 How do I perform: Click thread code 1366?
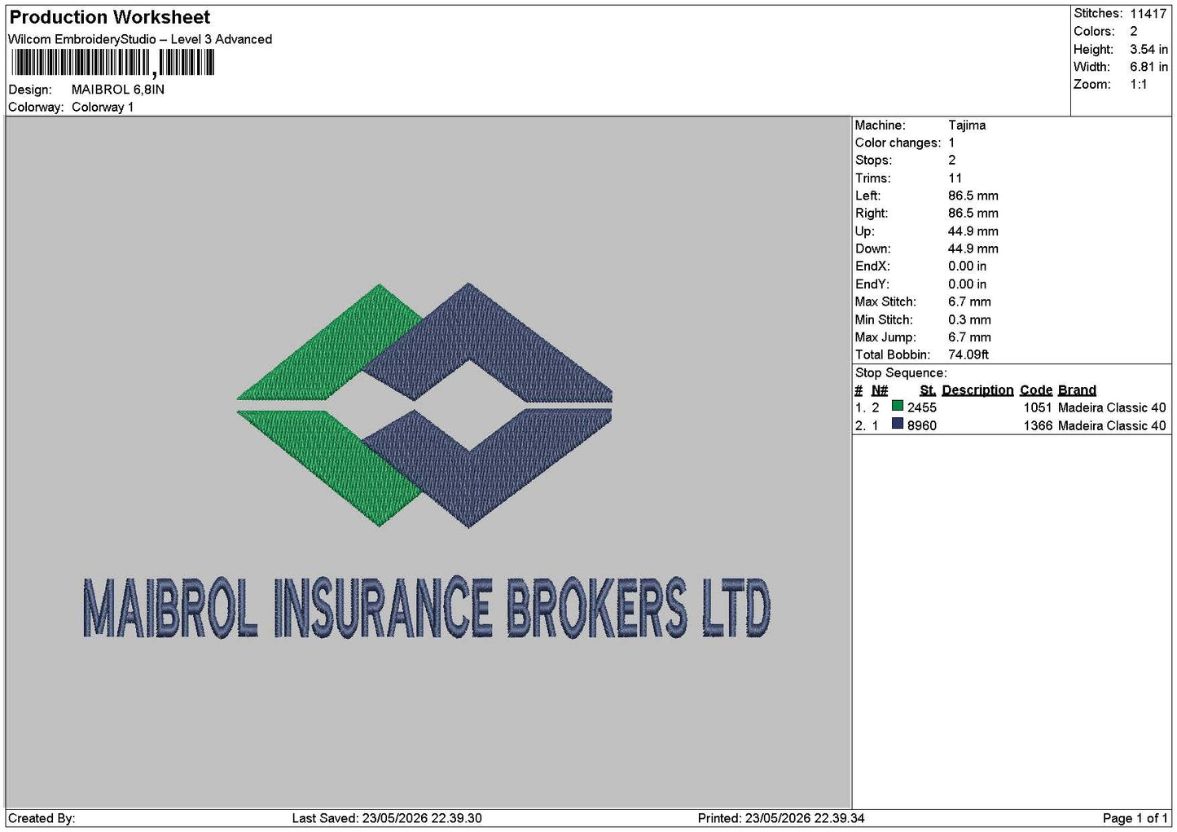1038,425
